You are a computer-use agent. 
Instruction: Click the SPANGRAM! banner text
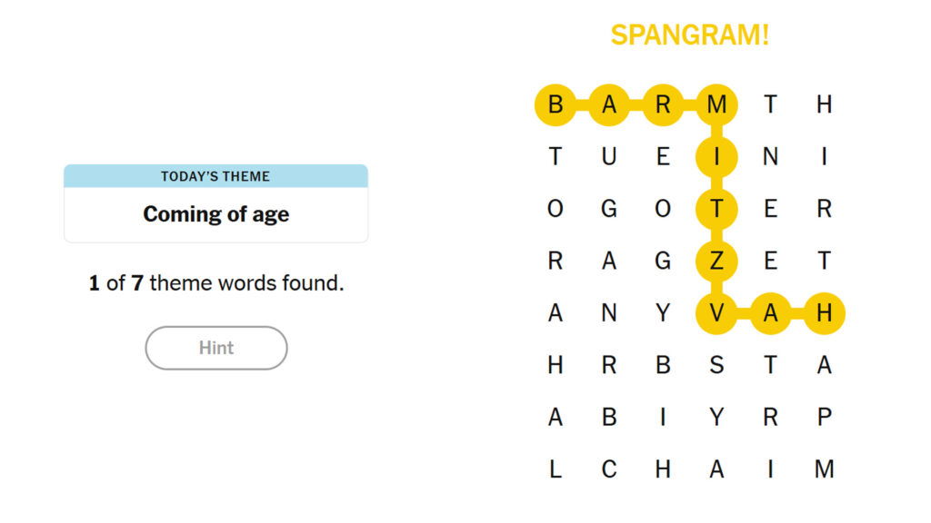tap(691, 35)
